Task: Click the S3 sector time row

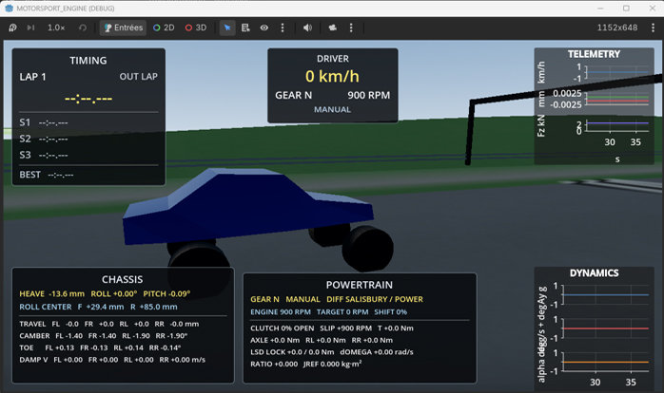Action: (44, 155)
